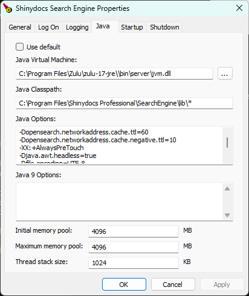Open the Shutdown tab
Viewport: 249px width, 296px height.
(x=164, y=27)
